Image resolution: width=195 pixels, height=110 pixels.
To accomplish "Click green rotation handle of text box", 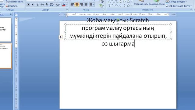I will (x=118, y=20).
